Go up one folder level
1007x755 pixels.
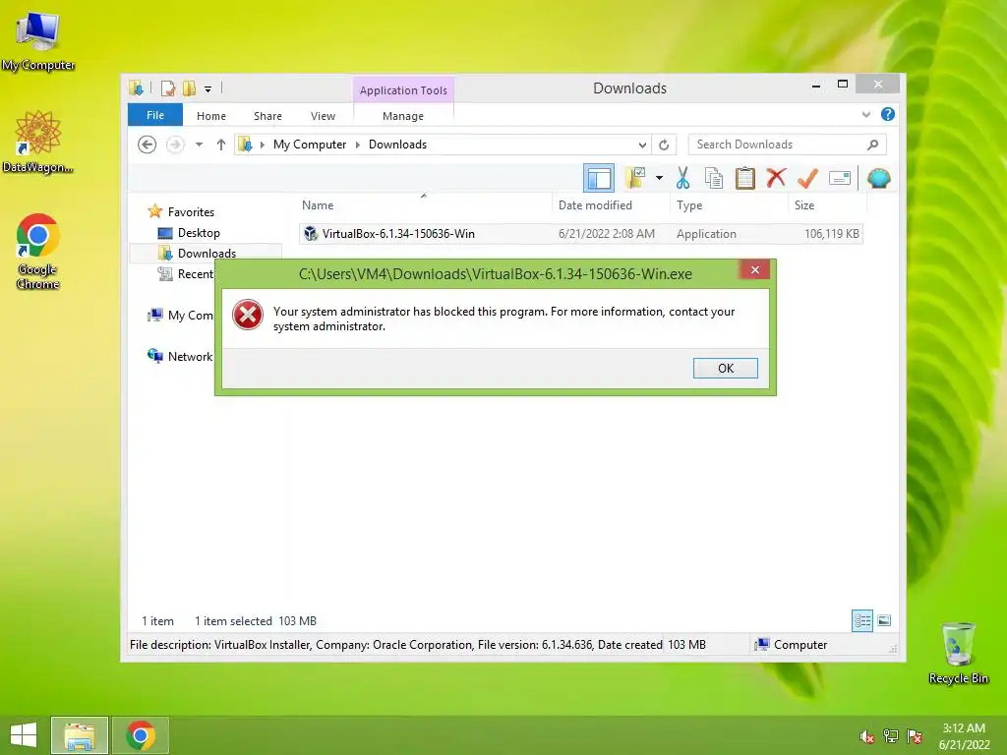coord(221,145)
